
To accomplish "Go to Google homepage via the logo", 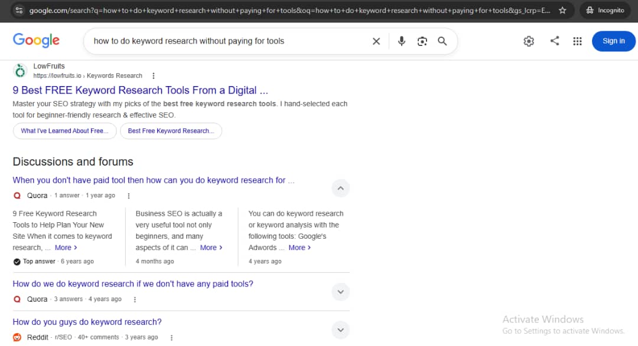I will click(x=36, y=40).
